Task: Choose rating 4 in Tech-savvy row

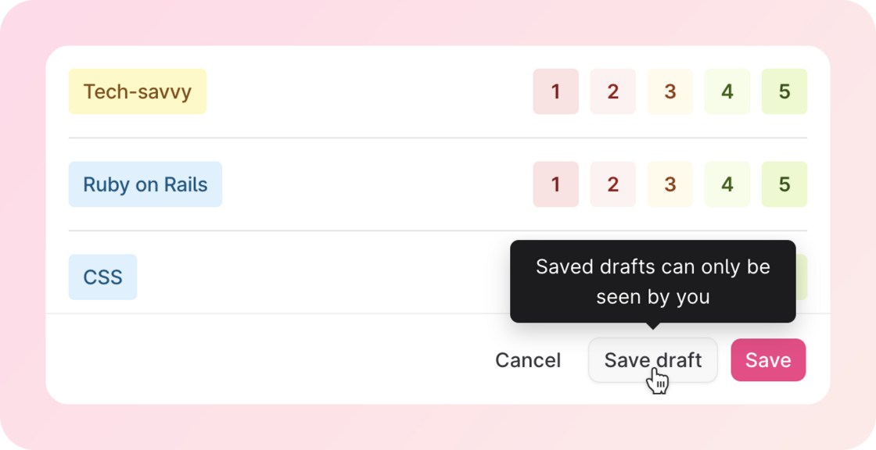Action: [727, 91]
